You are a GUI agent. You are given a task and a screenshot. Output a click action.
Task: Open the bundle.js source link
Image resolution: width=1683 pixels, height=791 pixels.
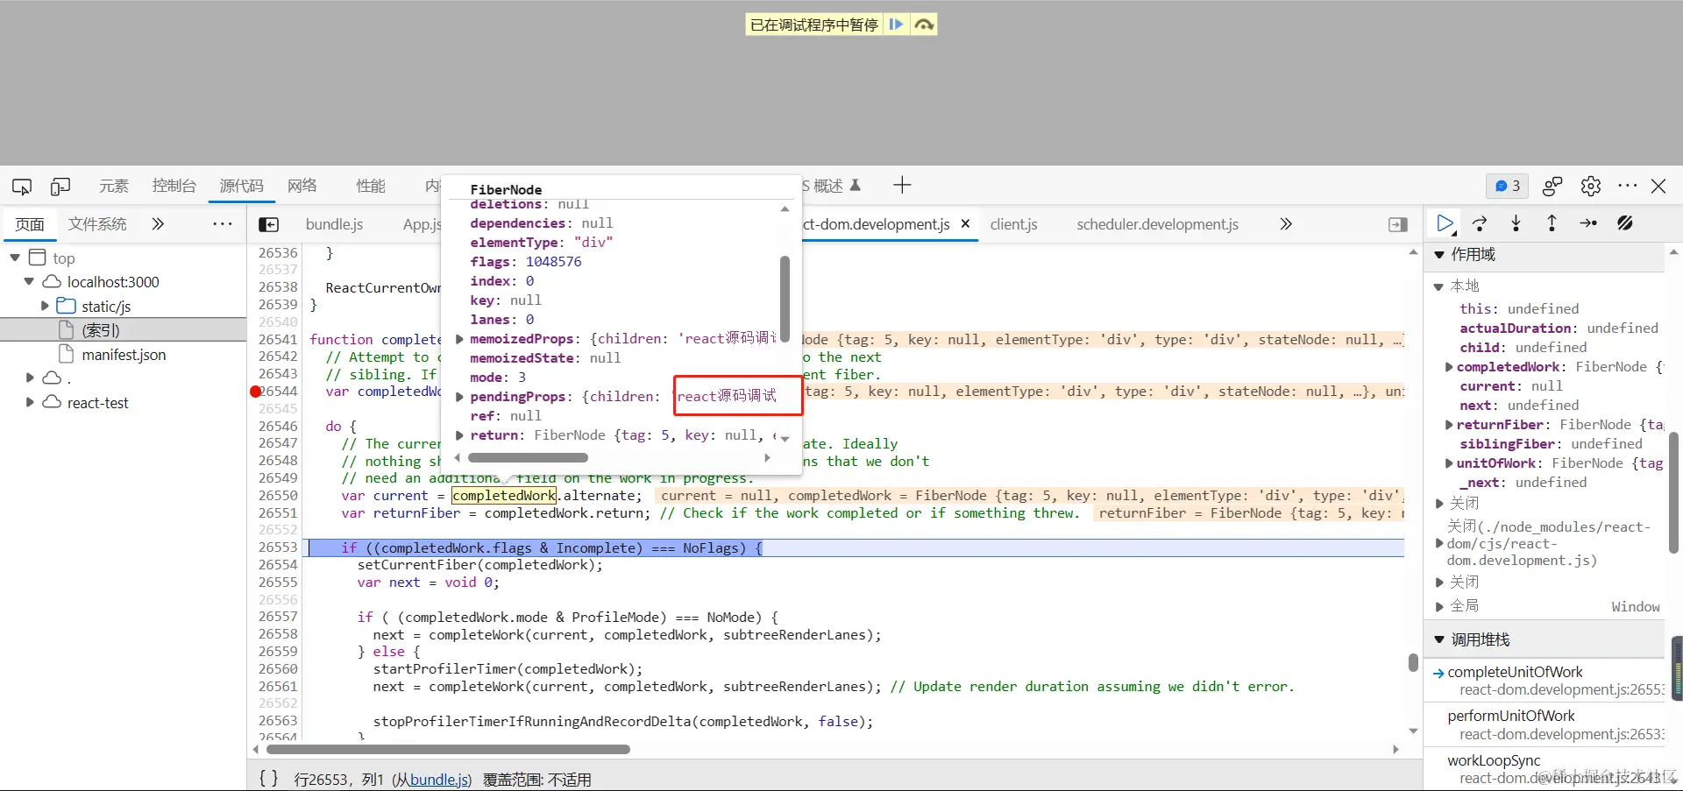[x=440, y=780]
